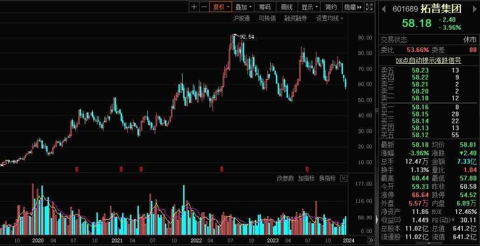Go to previous stock with left arrow
Image resolution: width=480 pixels, height=246 pixels.
384,8
